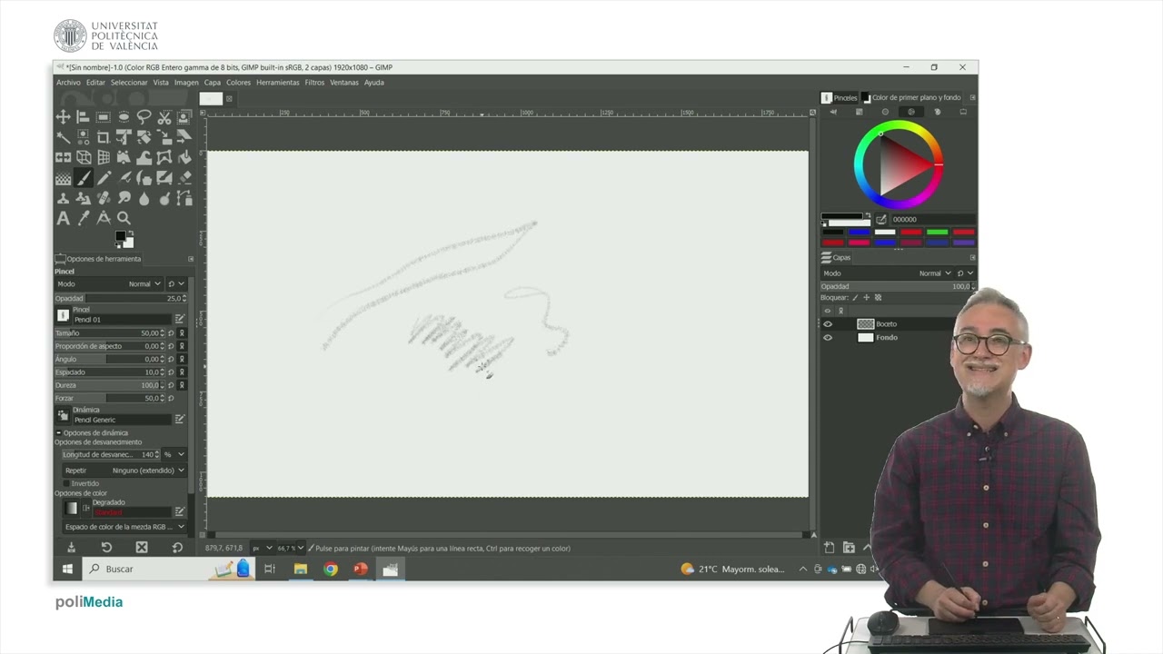Image resolution: width=1163 pixels, height=654 pixels.
Task: Select the 3D Transform cube tool
Action: click(x=83, y=157)
